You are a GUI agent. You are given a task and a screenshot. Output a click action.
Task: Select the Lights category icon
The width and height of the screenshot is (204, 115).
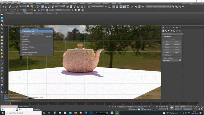(x=169, y=31)
